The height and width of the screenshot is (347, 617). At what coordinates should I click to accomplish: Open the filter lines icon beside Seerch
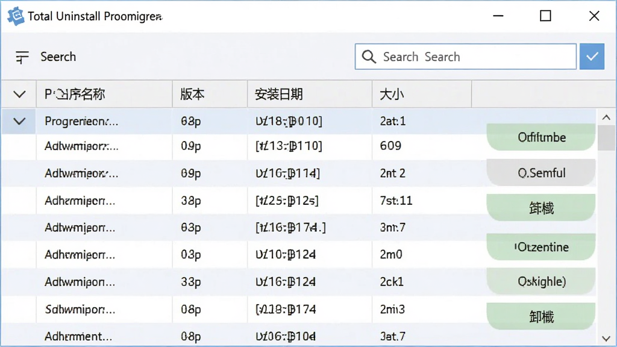tap(22, 57)
